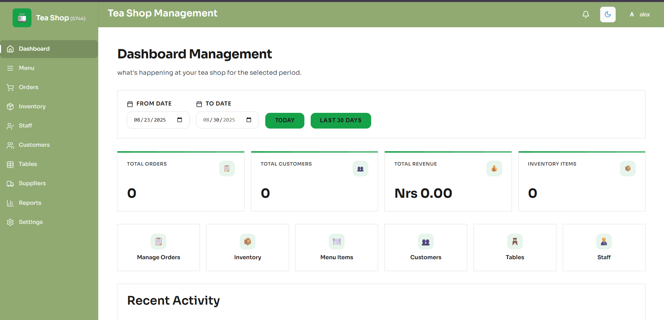Open Settings via the gear icon

(10, 222)
